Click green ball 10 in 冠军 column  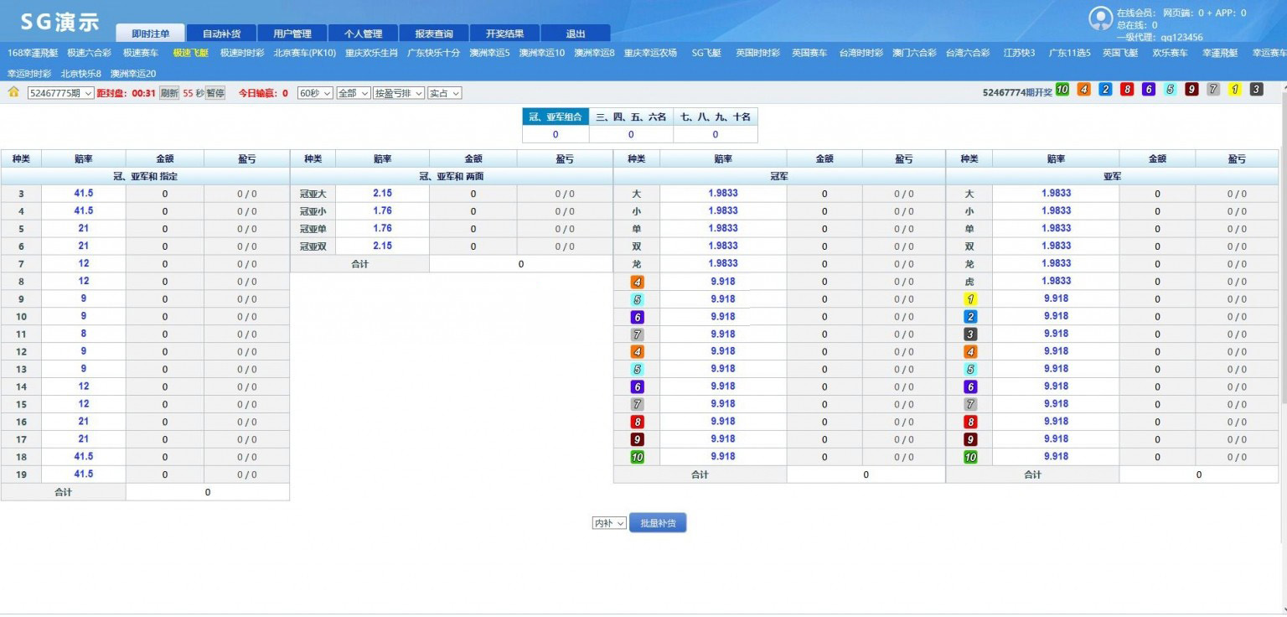point(638,458)
